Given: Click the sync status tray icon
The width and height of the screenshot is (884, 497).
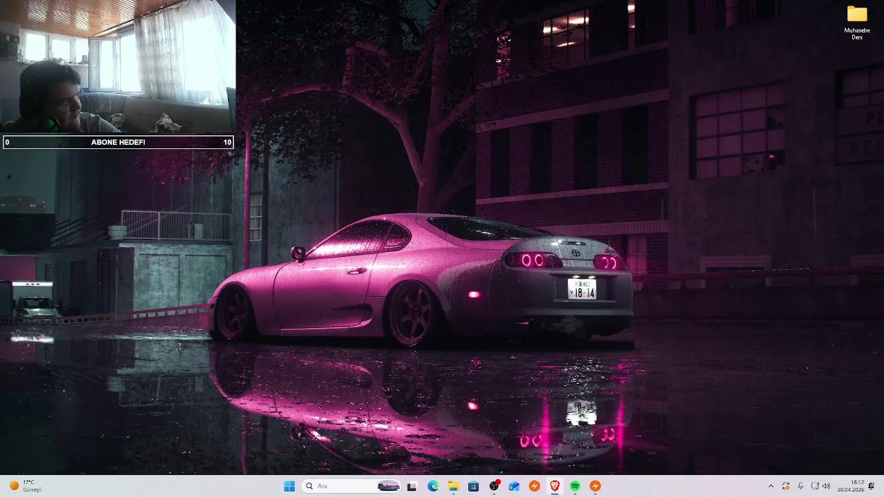Looking at the screenshot, I should click(786, 486).
